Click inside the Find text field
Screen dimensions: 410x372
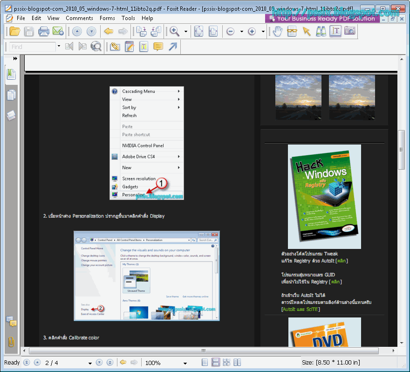click(33, 47)
